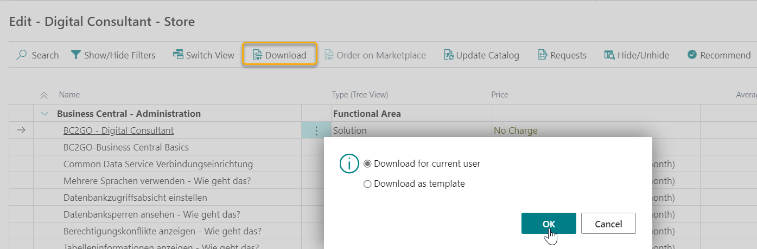The height and width of the screenshot is (249, 757).
Task: Select Common Data Service Verbindungseinrichtung row
Action: click(x=158, y=164)
